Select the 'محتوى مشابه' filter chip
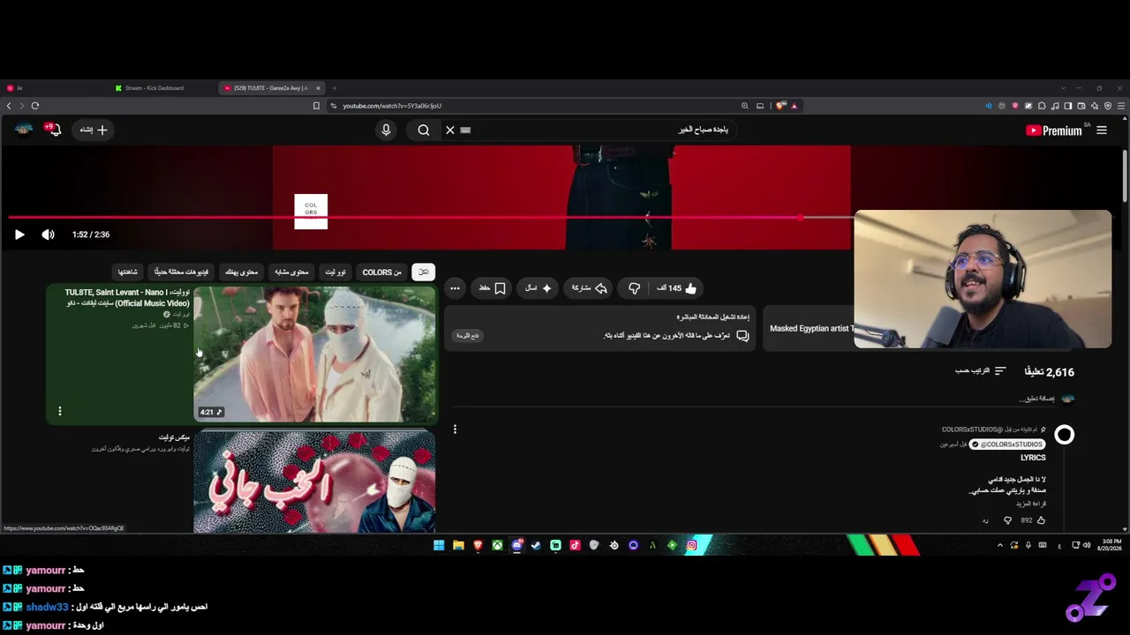 (x=291, y=273)
